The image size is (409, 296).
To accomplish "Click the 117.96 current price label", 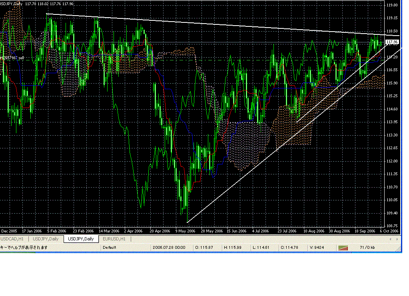I will tap(392, 42).
